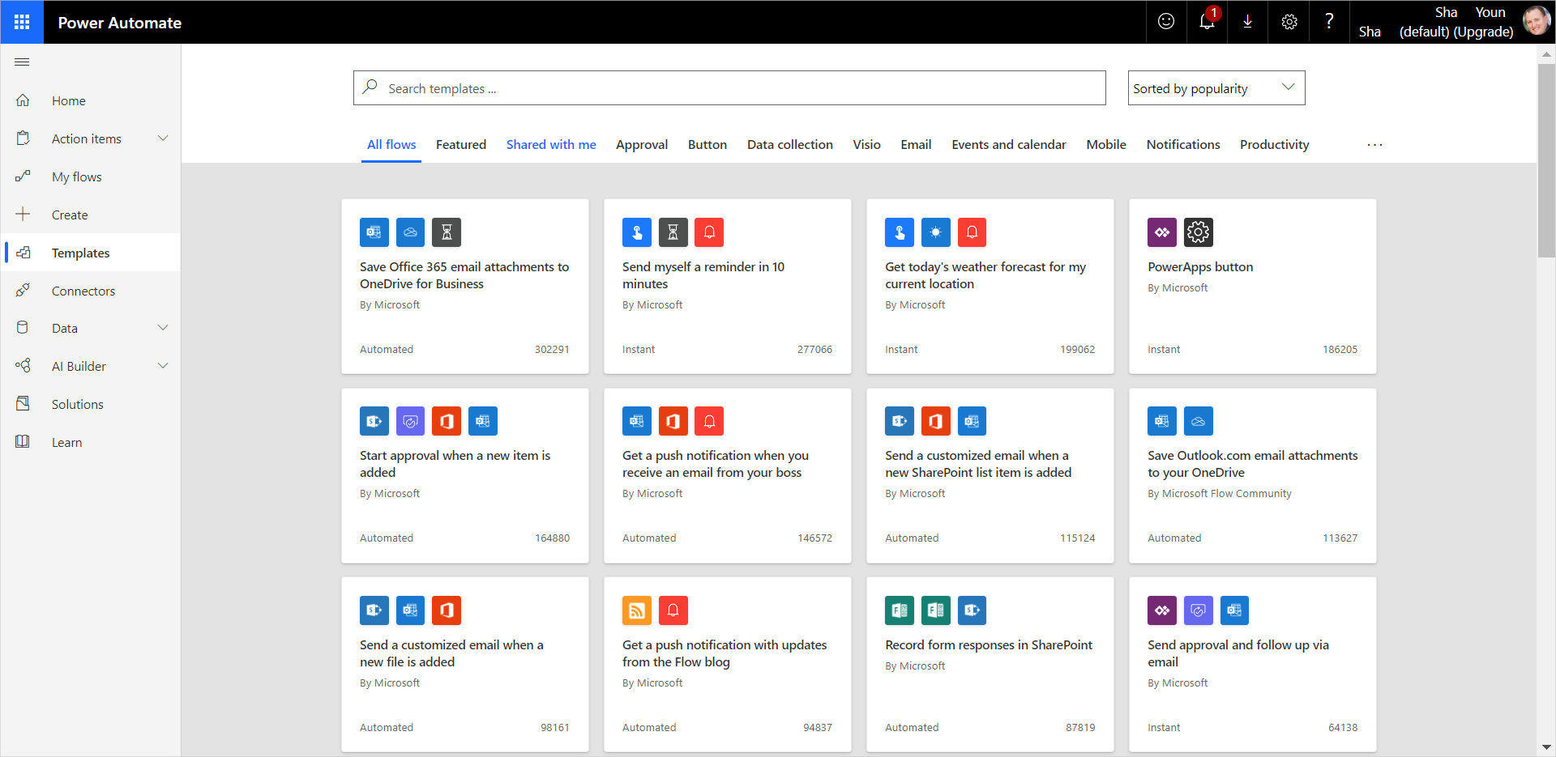
Task: Expand the Action items submenu chevron
Action: pyautogui.click(x=163, y=138)
